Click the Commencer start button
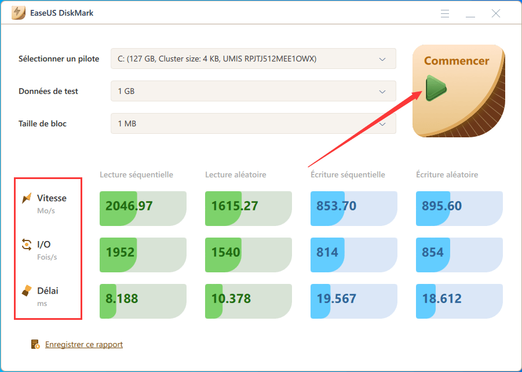The width and height of the screenshot is (522, 372). point(459,91)
